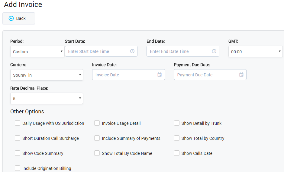Click into the Payment Due Date input
Screen dimensions: 284x172
point(210,75)
